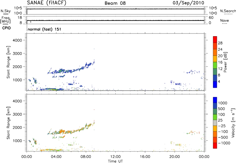Image resolution: width=236 pixels, height=163 pixels.
Task: Select the 12 label on Power color bar
Action: [x=220, y=69]
